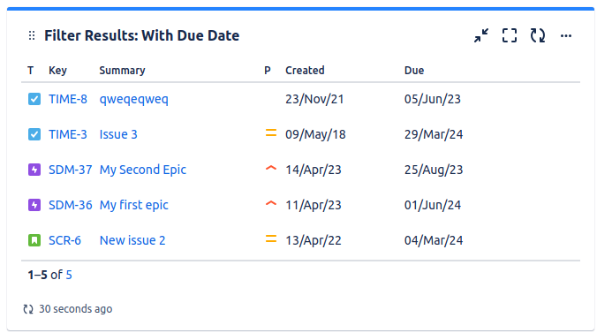Refresh the gadget using header refresh icon
The height and width of the screenshot is (333, 597).
point(538,35)
